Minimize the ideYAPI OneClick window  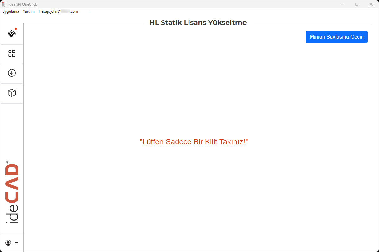pos(343,4)
